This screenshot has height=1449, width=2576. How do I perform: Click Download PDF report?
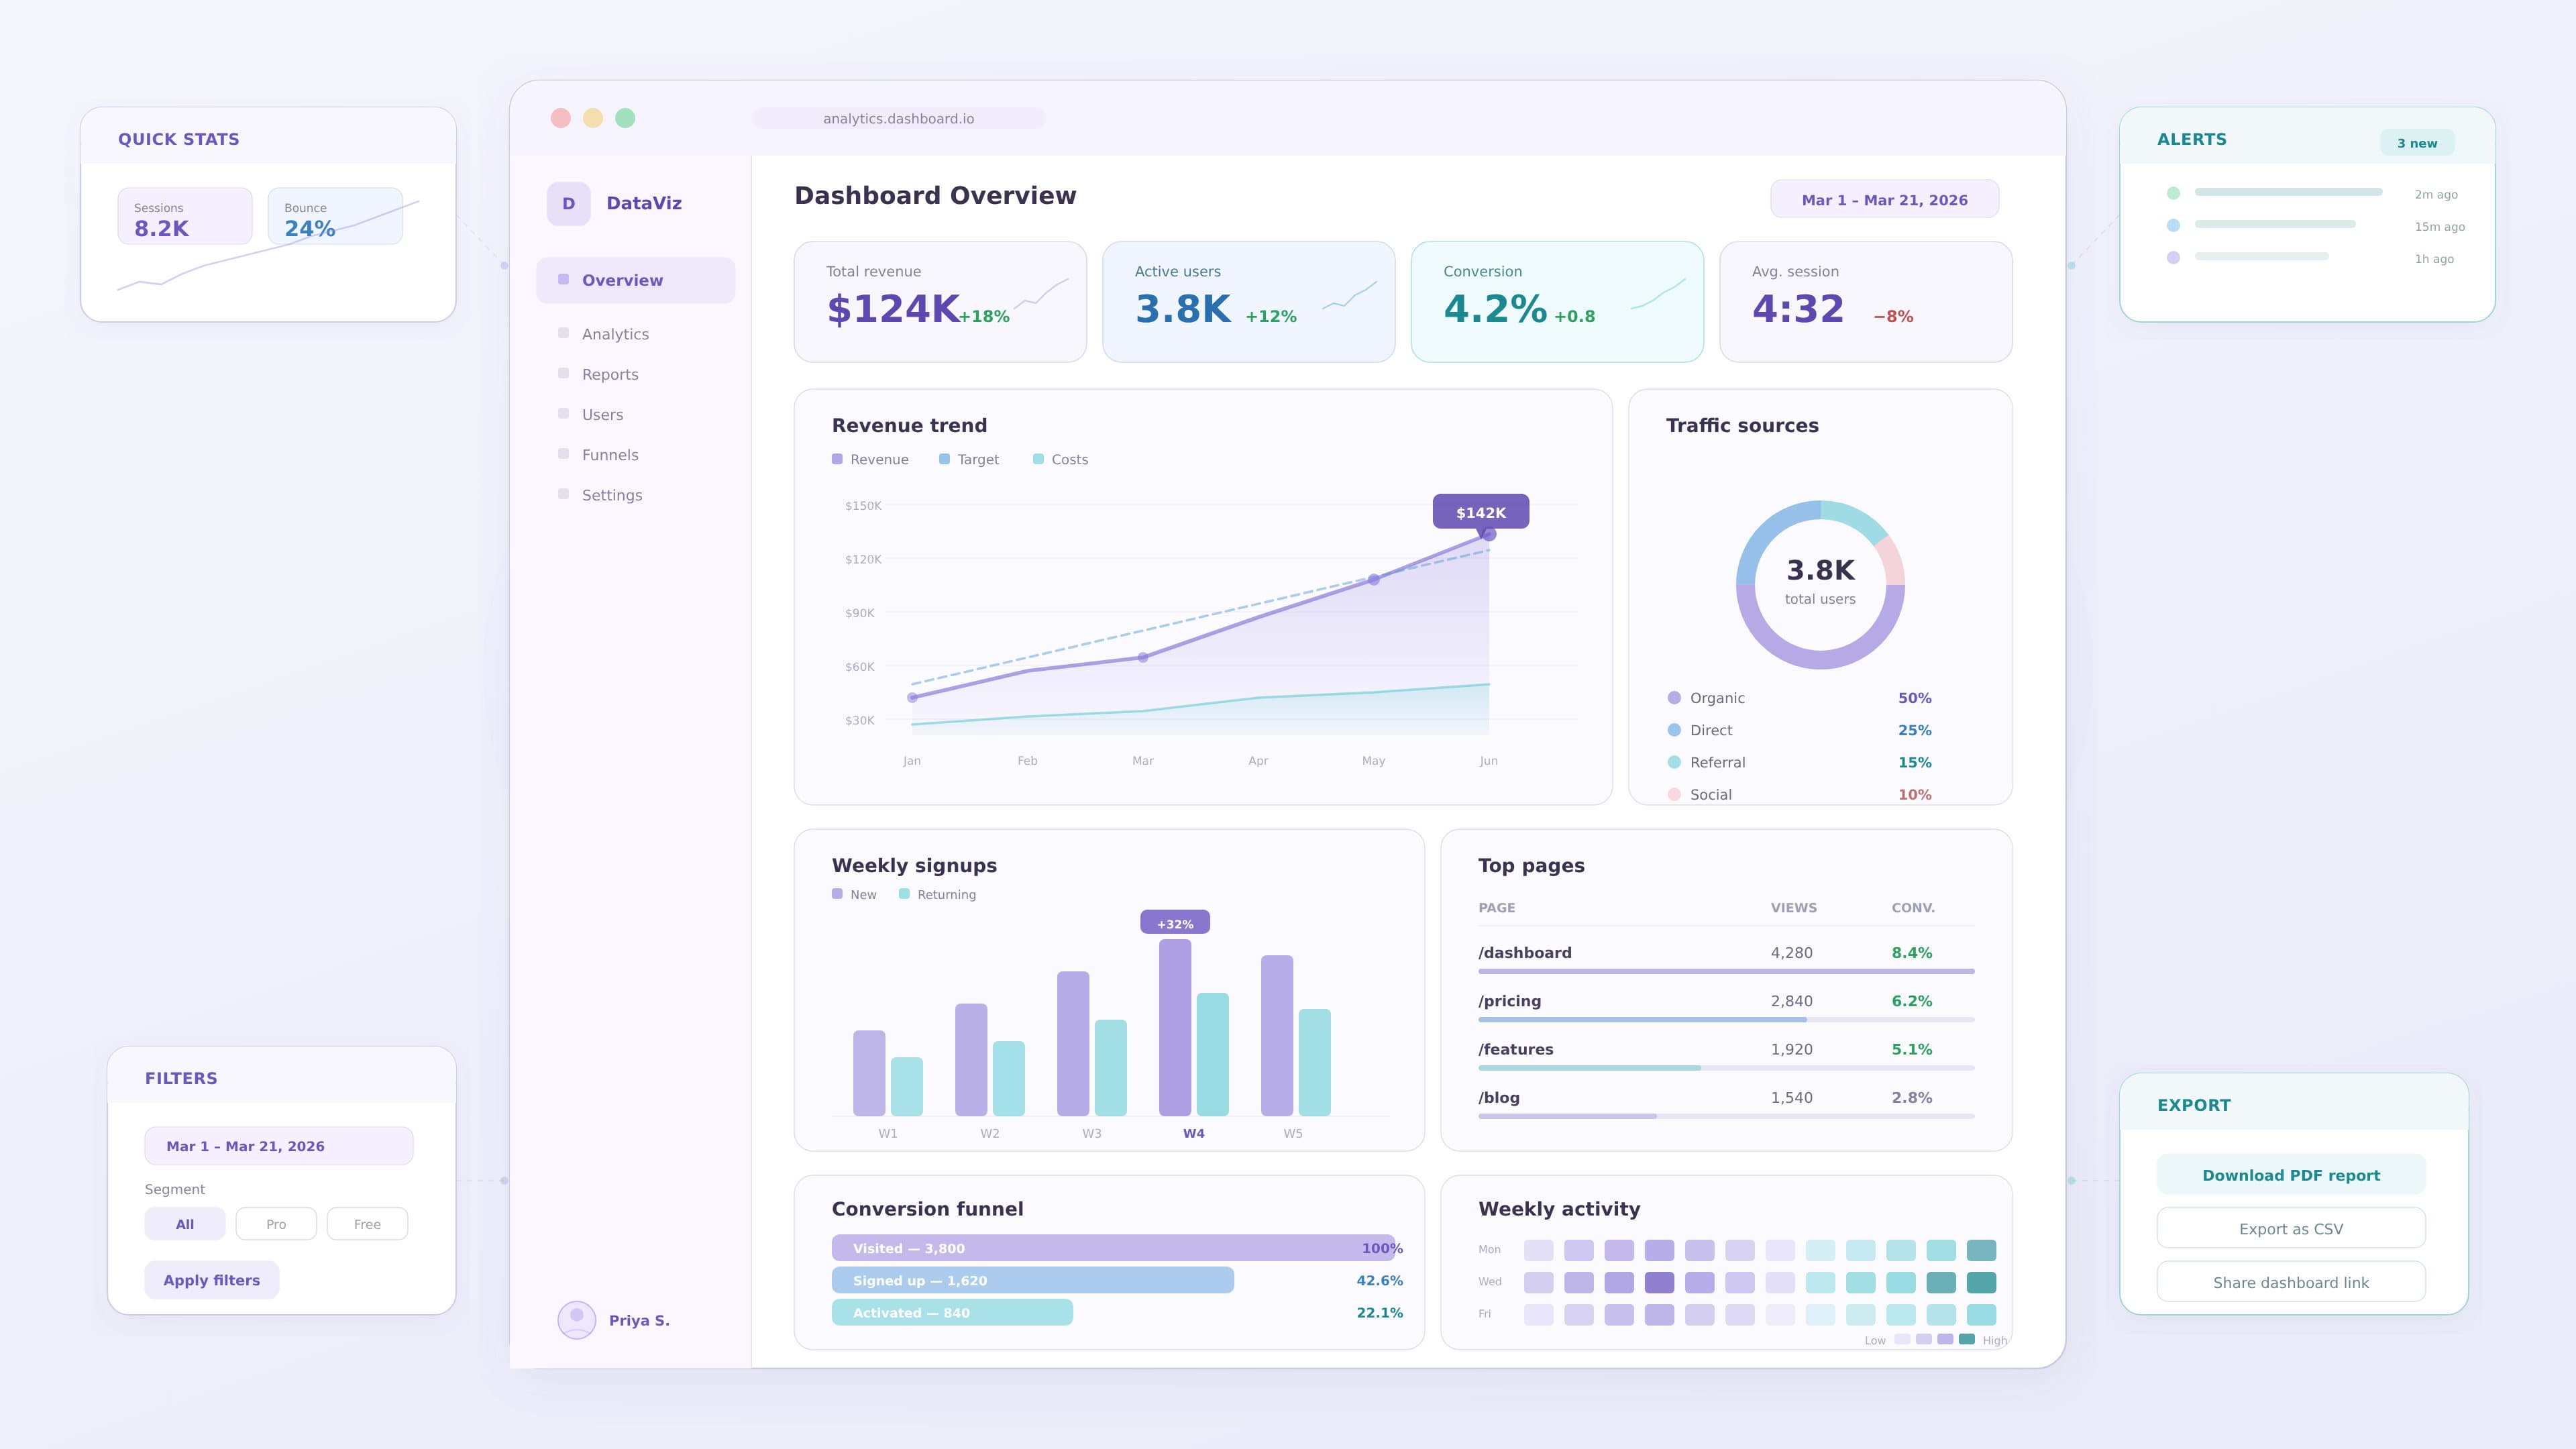[2291, 1175]
